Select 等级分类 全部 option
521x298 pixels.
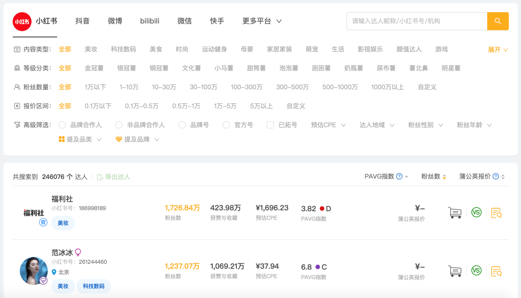[65, 68]
